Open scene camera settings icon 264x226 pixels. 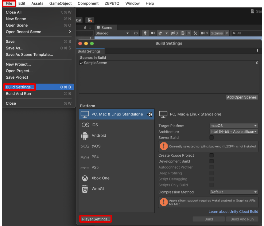click(203, 33)
